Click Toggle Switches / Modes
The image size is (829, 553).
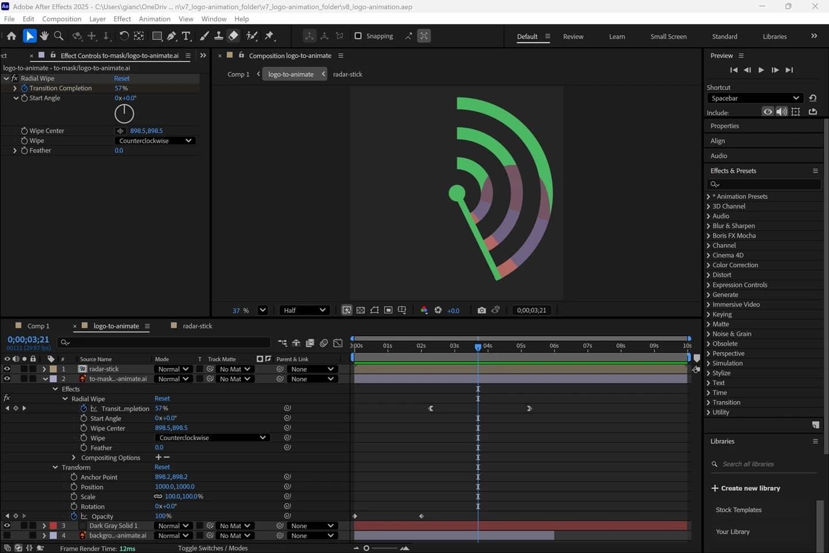(x=212, y=548)
